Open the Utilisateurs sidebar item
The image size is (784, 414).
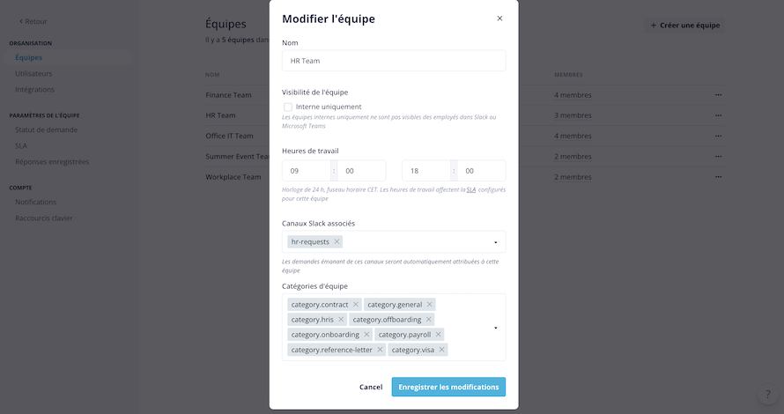pos(33,73)
